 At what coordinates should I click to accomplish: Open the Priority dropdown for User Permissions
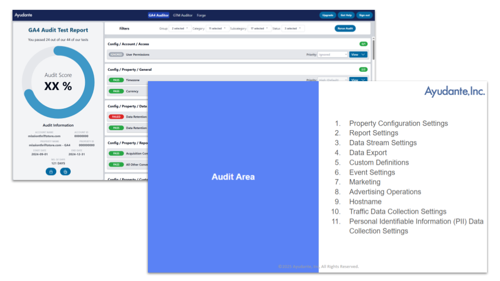(x=332, y=55)
